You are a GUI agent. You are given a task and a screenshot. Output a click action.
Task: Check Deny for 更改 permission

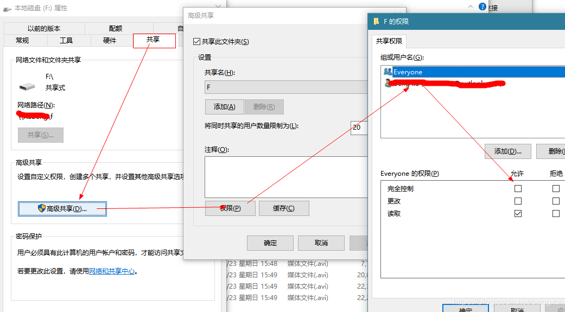(x=556, y=201)
